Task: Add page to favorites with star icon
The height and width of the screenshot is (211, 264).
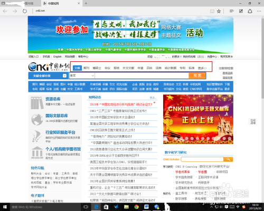Action: 219,11
